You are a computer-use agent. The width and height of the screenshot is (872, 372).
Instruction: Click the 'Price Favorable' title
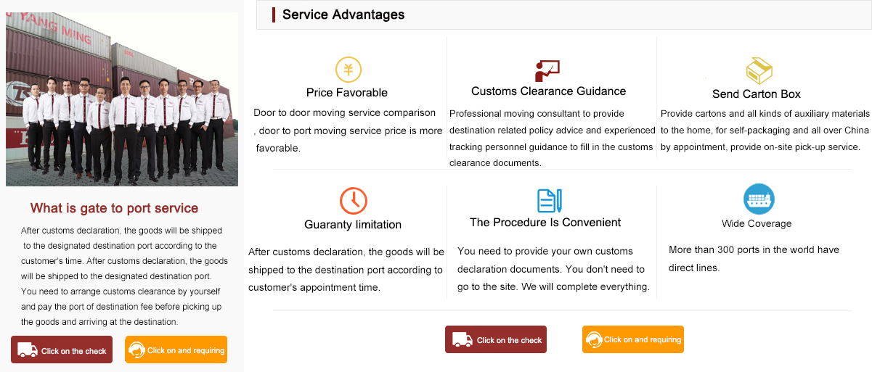pos(347,93)
